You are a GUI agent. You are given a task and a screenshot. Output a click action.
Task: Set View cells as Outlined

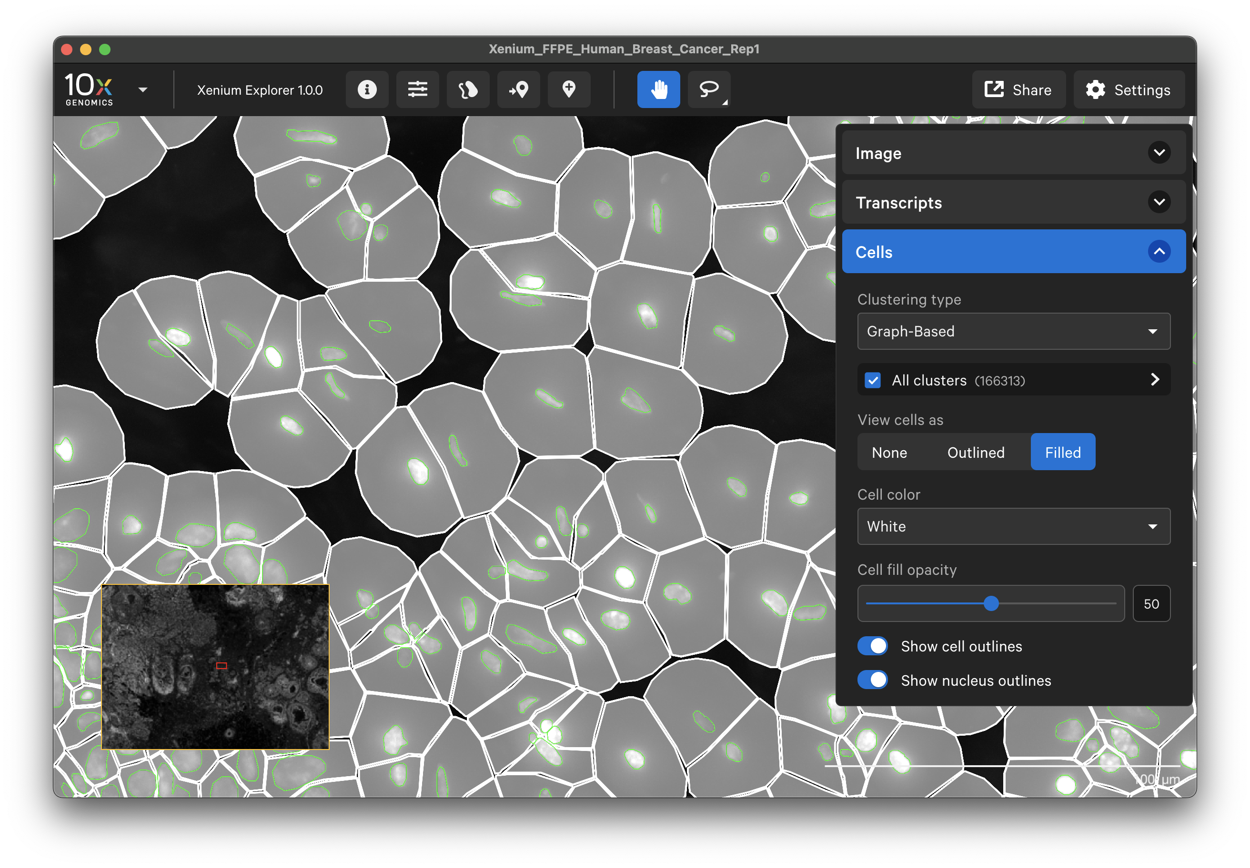click(976, 452)
